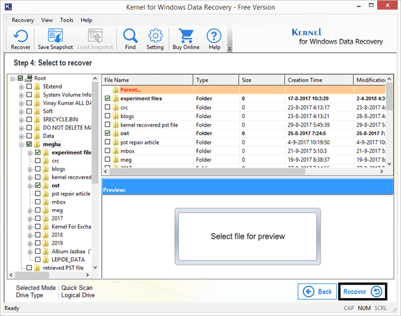Click the Select file for preview box

pos(247,236)
